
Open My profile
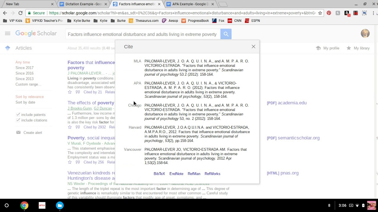click(x=328, y=48)
